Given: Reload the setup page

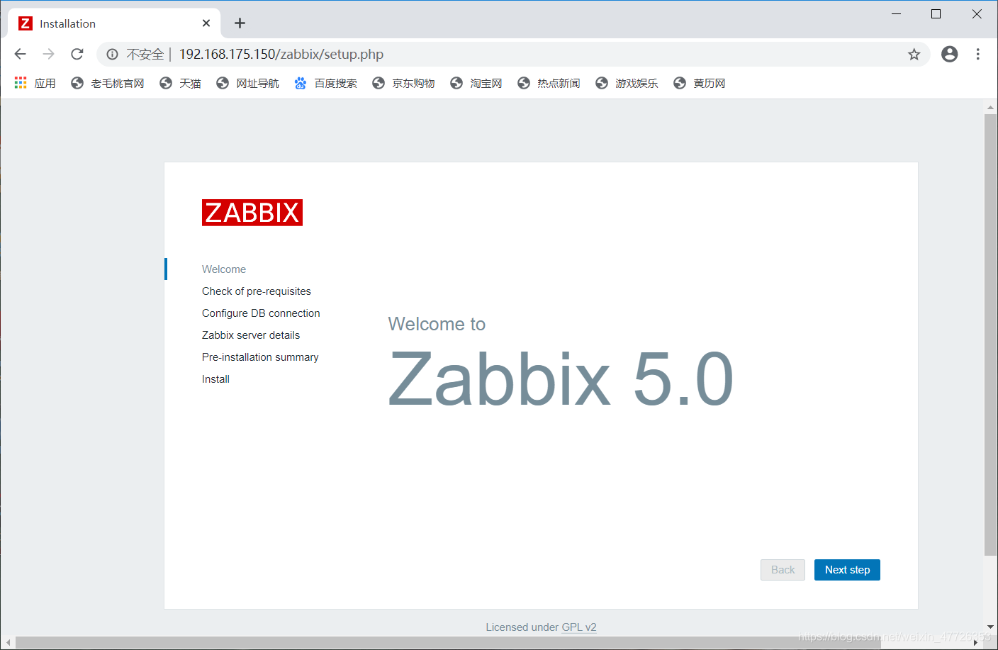Looking at the screenshot, I should coord(77,54).
